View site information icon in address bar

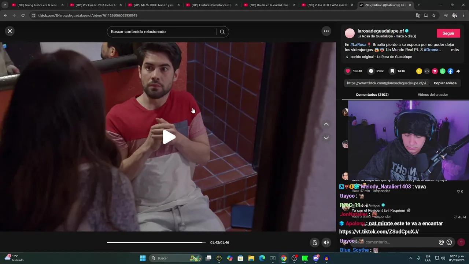pyautogui.click(x=33, y=15)
